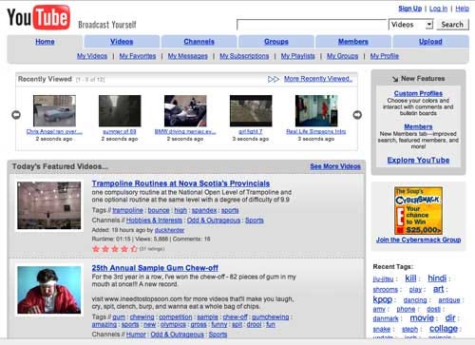Click the hindi recent tag
The width and height of the screenshot is (475, 345).
click(x=437, y=278)
